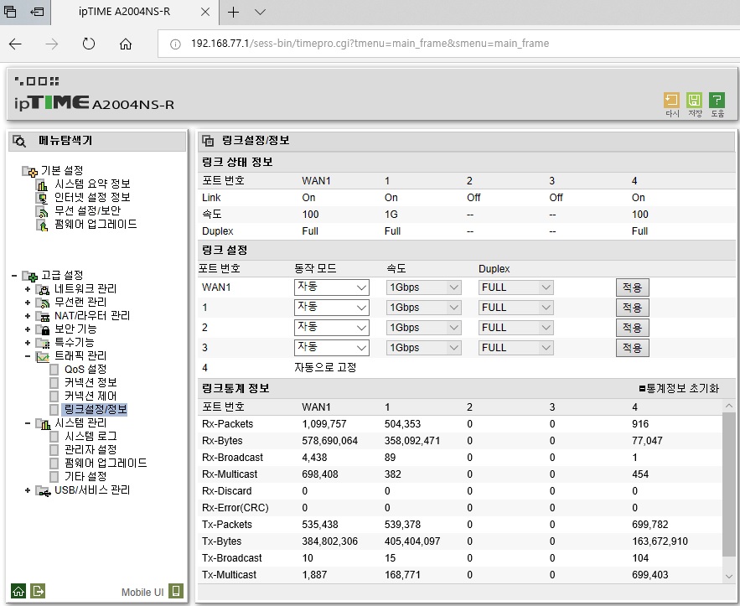The image size is (740, 606).
Task: Click the logout icon at sidebar bottom
Action: click(38, 591)
